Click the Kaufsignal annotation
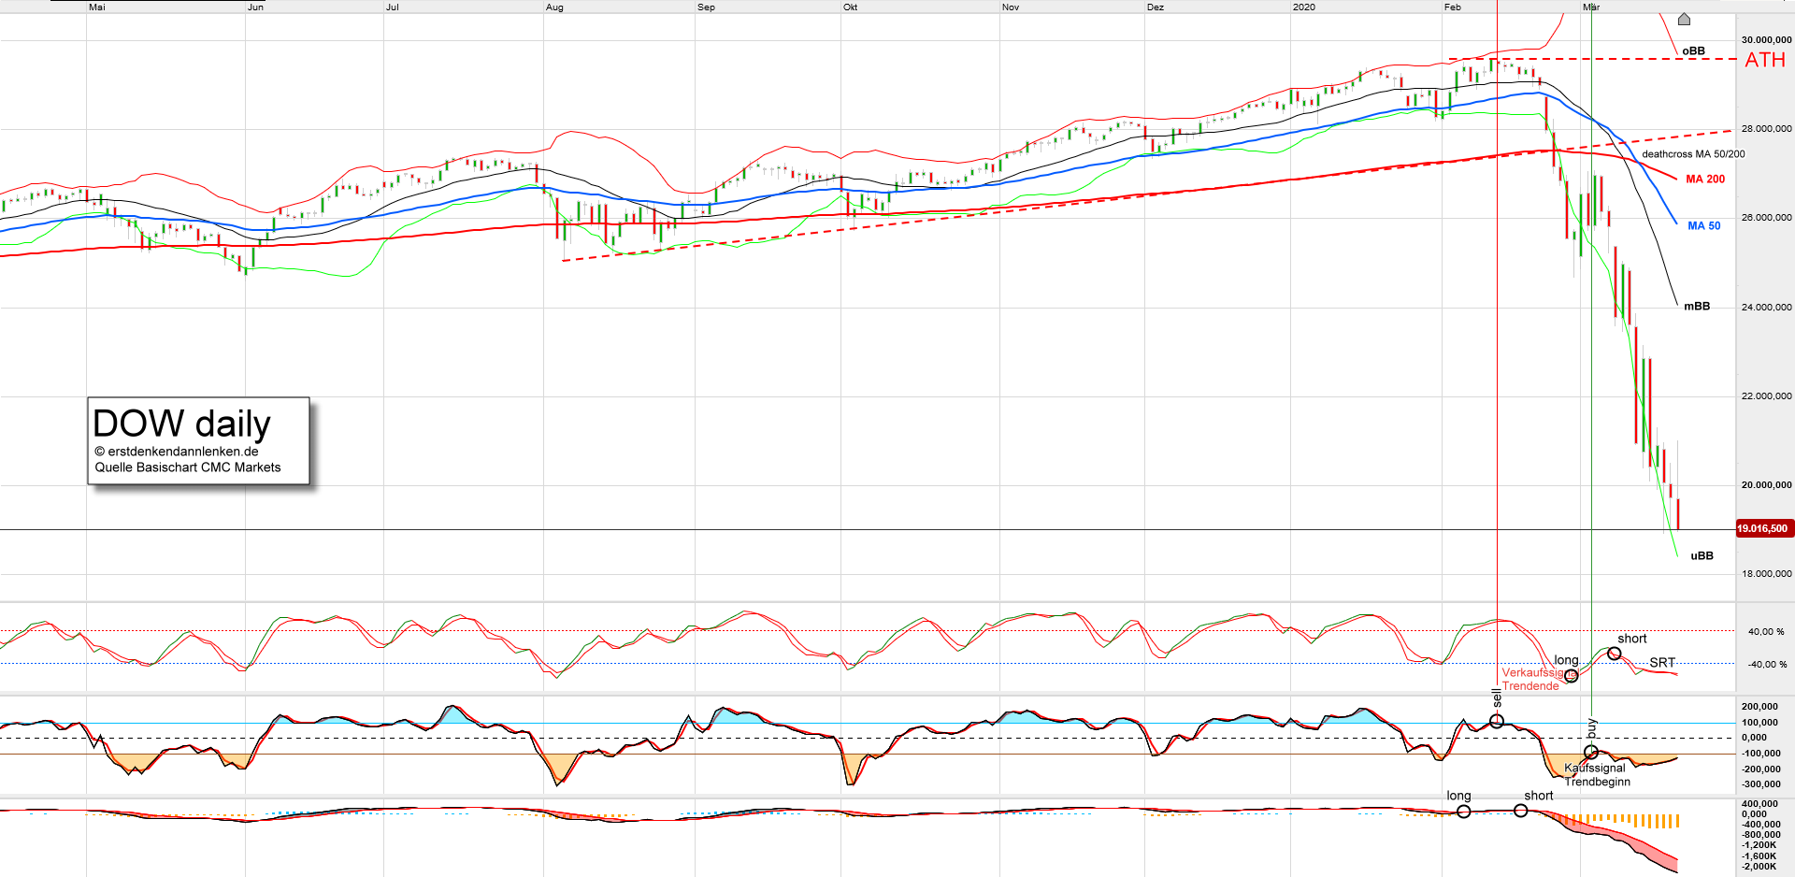Screen dimensions: 1795x877 click(1595, 769)
